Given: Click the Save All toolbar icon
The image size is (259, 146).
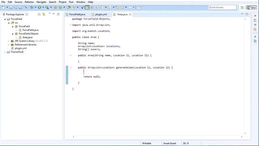Looking at the screenshot, I should point(16,7).
